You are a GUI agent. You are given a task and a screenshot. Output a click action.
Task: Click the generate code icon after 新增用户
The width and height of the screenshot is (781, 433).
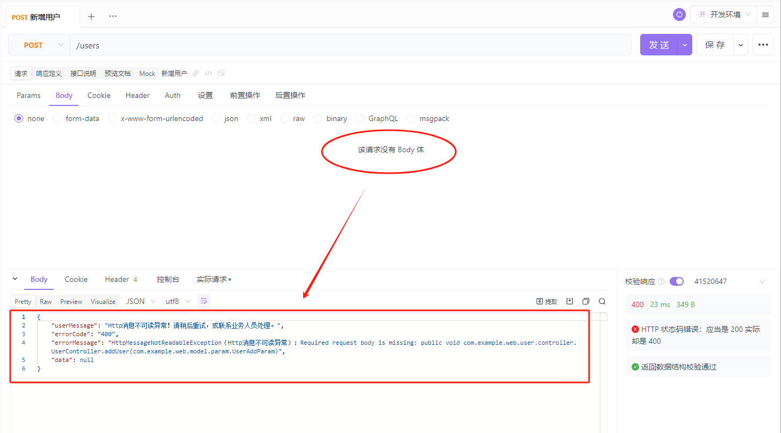click(x=209, y=73)
